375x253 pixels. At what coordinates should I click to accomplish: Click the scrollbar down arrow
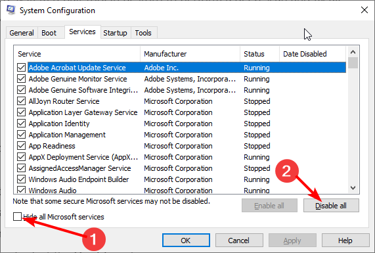(353, 188)
